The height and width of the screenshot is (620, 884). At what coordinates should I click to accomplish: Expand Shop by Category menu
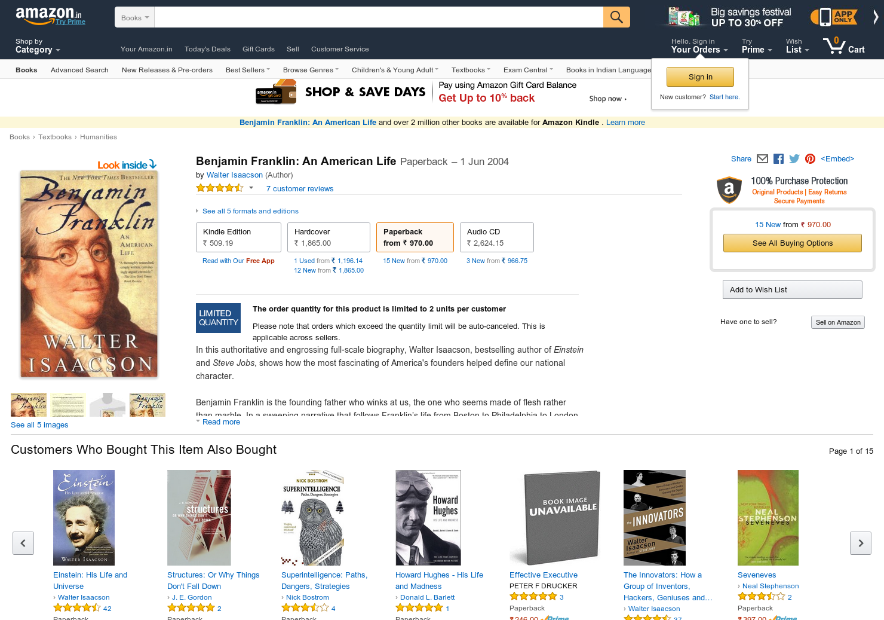[38, 46]
